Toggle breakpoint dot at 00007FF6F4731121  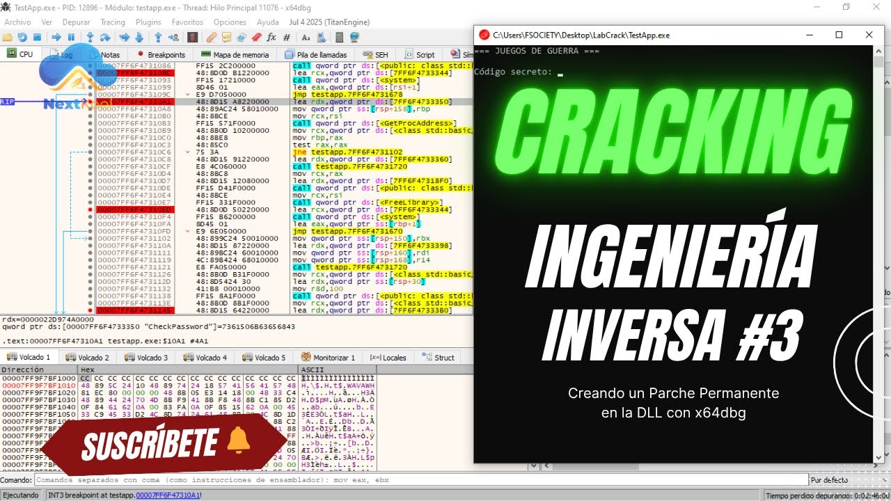click(90, 267)
